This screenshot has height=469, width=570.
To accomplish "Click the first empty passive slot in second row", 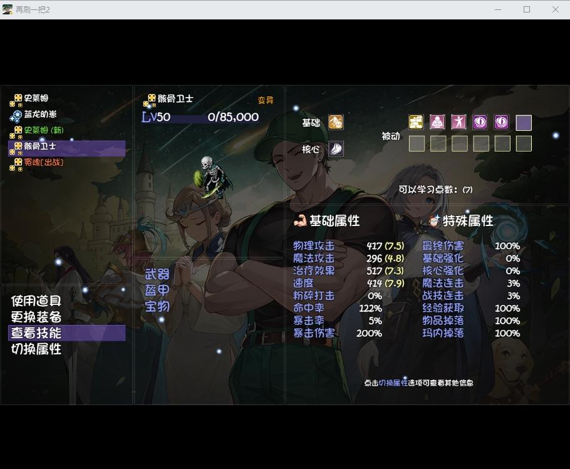I will [417, 143].
